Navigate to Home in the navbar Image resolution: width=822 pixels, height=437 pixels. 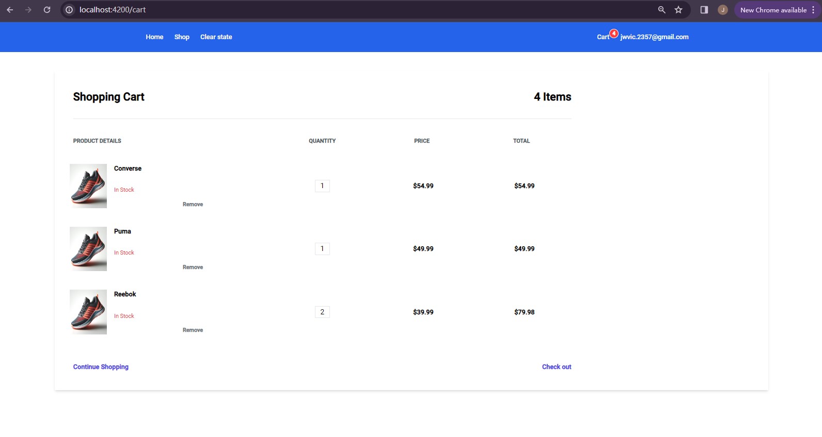coord(154,37)
